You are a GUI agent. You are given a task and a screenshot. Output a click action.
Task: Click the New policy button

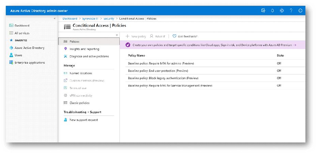(x=136, y=36)
